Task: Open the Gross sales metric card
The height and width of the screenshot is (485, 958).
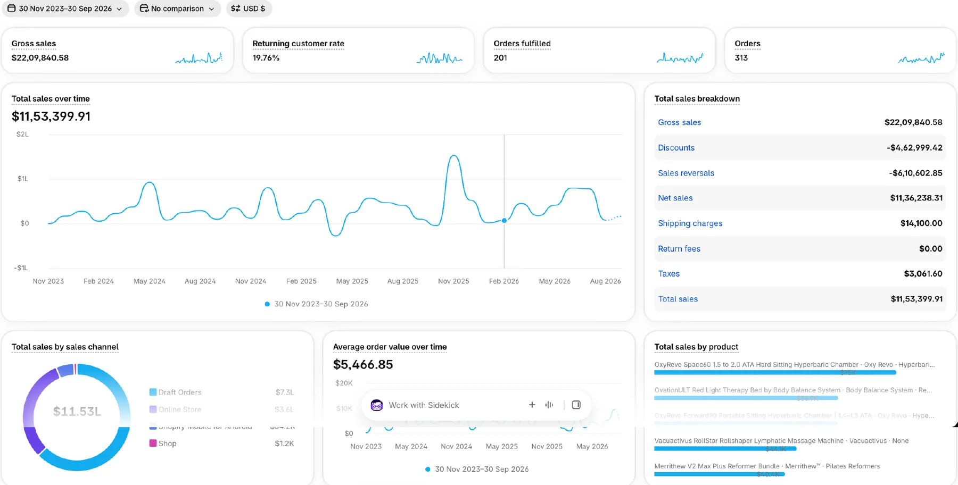Action: click(x=118, y=51)
